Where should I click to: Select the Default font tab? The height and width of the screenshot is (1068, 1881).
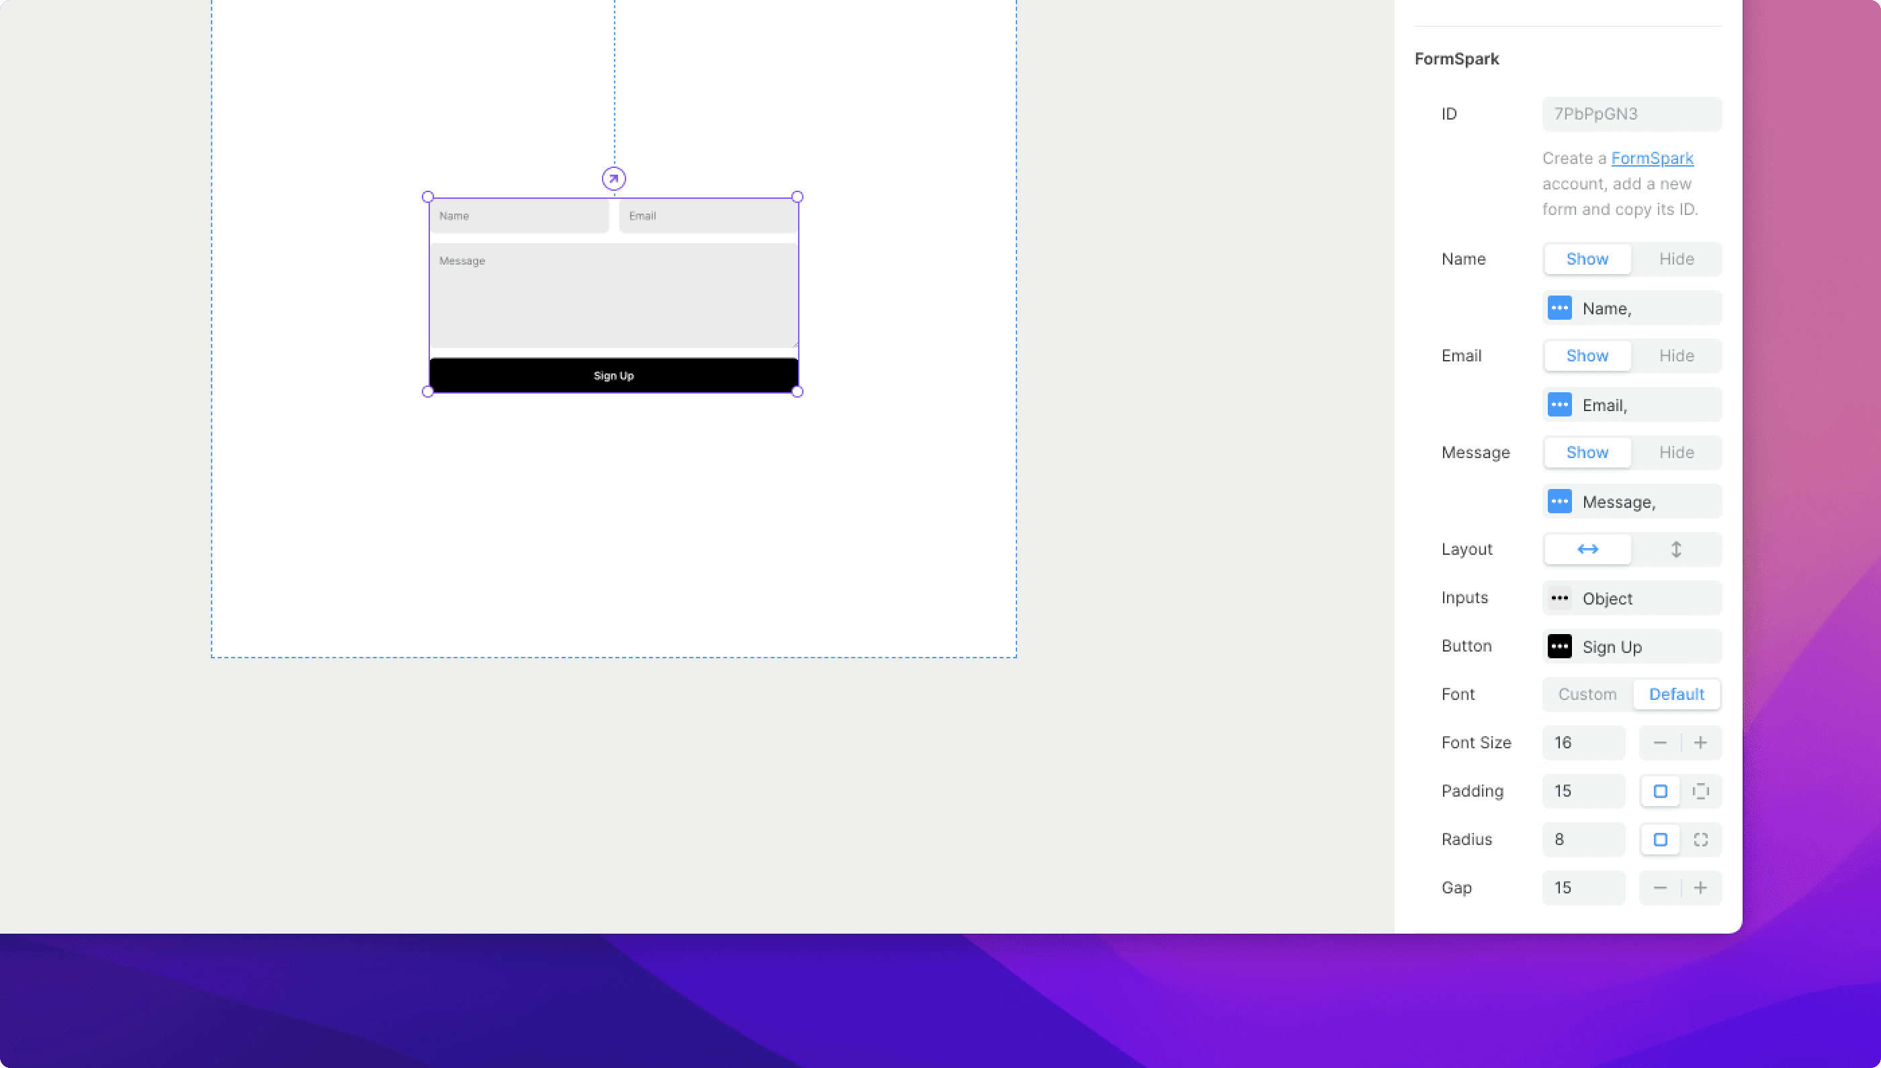pos(1677,694)
